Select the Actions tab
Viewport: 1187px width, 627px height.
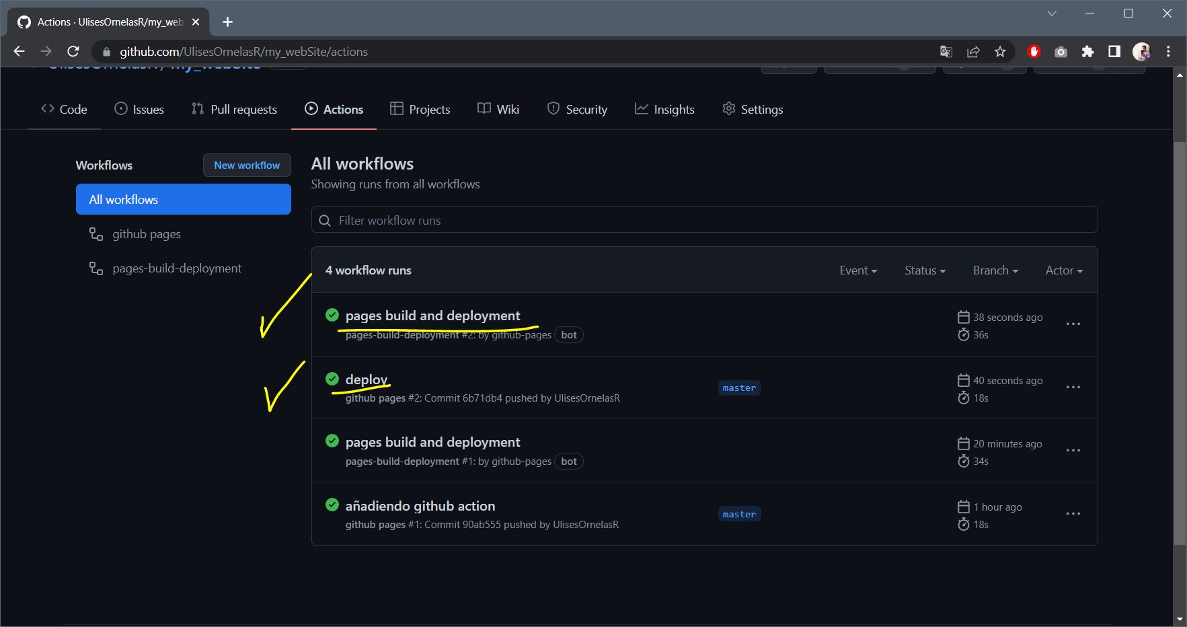point(334,109)
